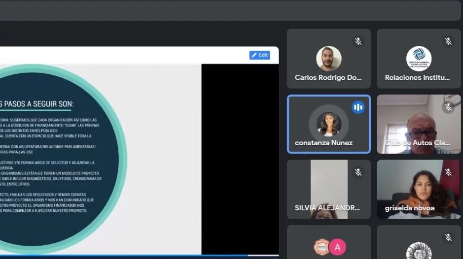463x259 pixels.
Task: Click the sun emblem avatar
Action: click(419, 251)
